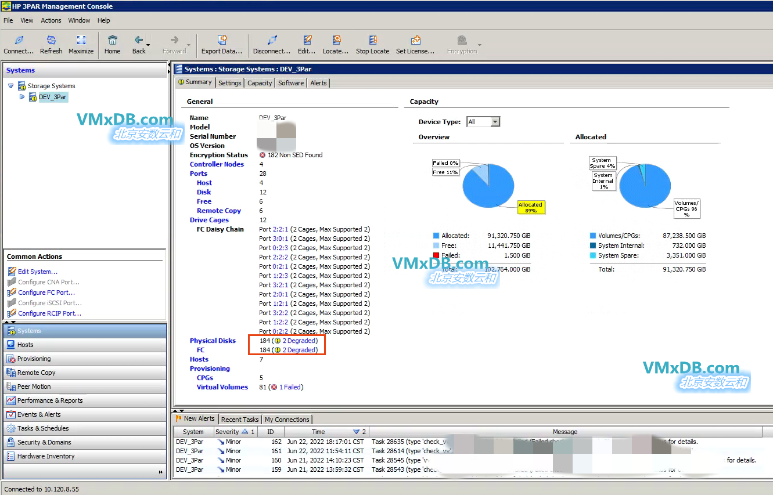Click Edit System common action

click(x=38, y=272)
